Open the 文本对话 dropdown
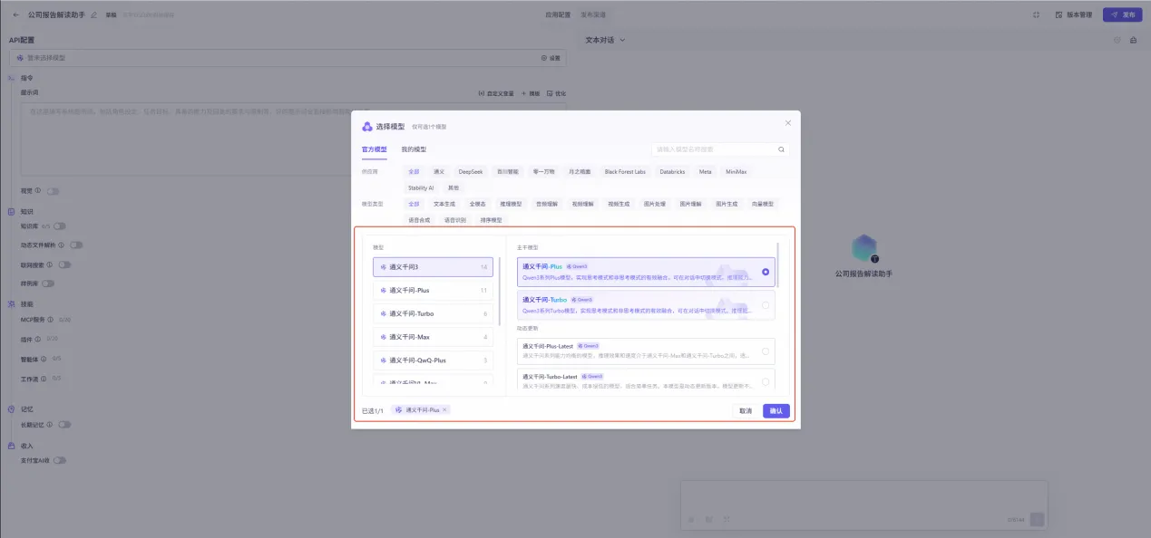 coord(604,40)
